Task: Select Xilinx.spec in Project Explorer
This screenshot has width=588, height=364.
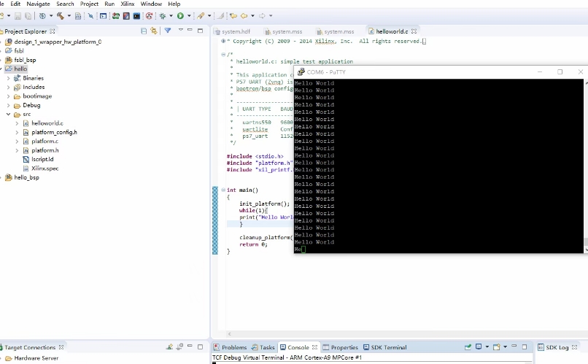Action: [45, 169]
